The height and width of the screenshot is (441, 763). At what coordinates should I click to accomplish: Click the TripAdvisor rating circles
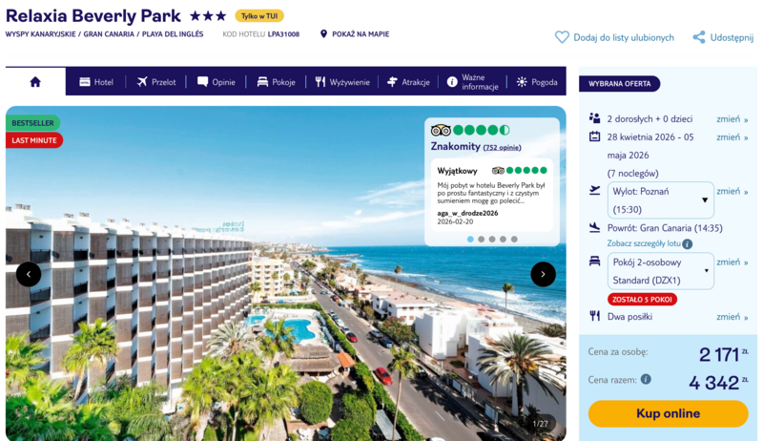click(482, 130)
